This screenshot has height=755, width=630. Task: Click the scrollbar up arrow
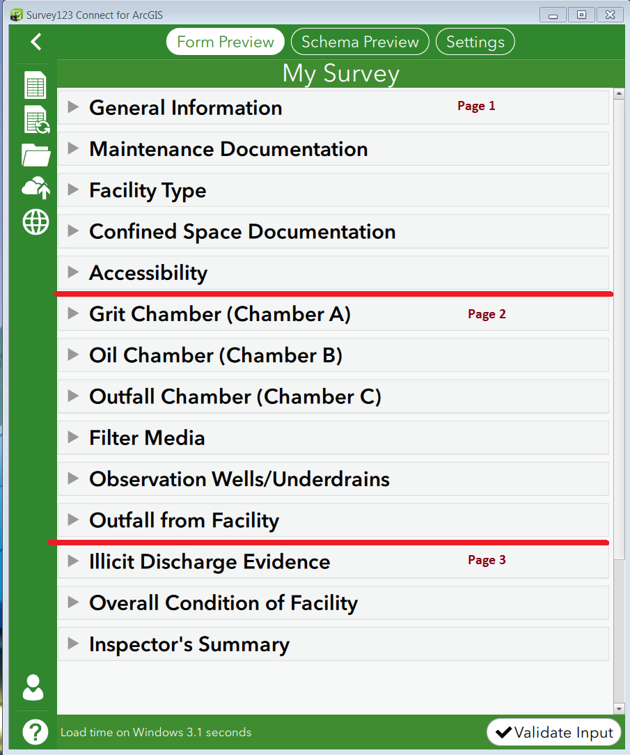(x=619, y=93)
